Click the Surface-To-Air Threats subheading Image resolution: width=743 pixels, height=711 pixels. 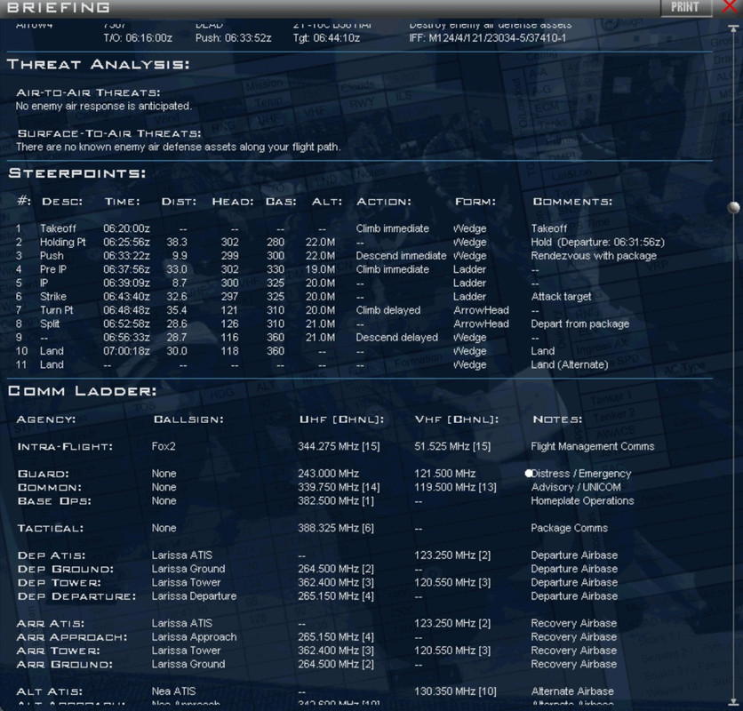coord(109,133)
